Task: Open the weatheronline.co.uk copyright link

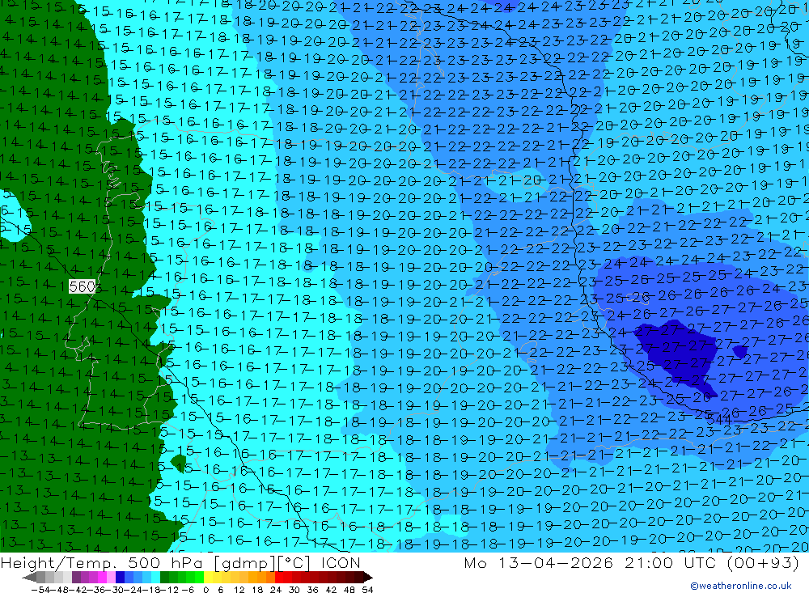Action: point(741,586)
